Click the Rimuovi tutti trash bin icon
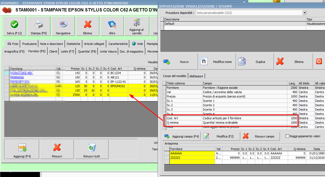This screenshot has height=177, width=325. pyautogui.click(x=91, y=148)
